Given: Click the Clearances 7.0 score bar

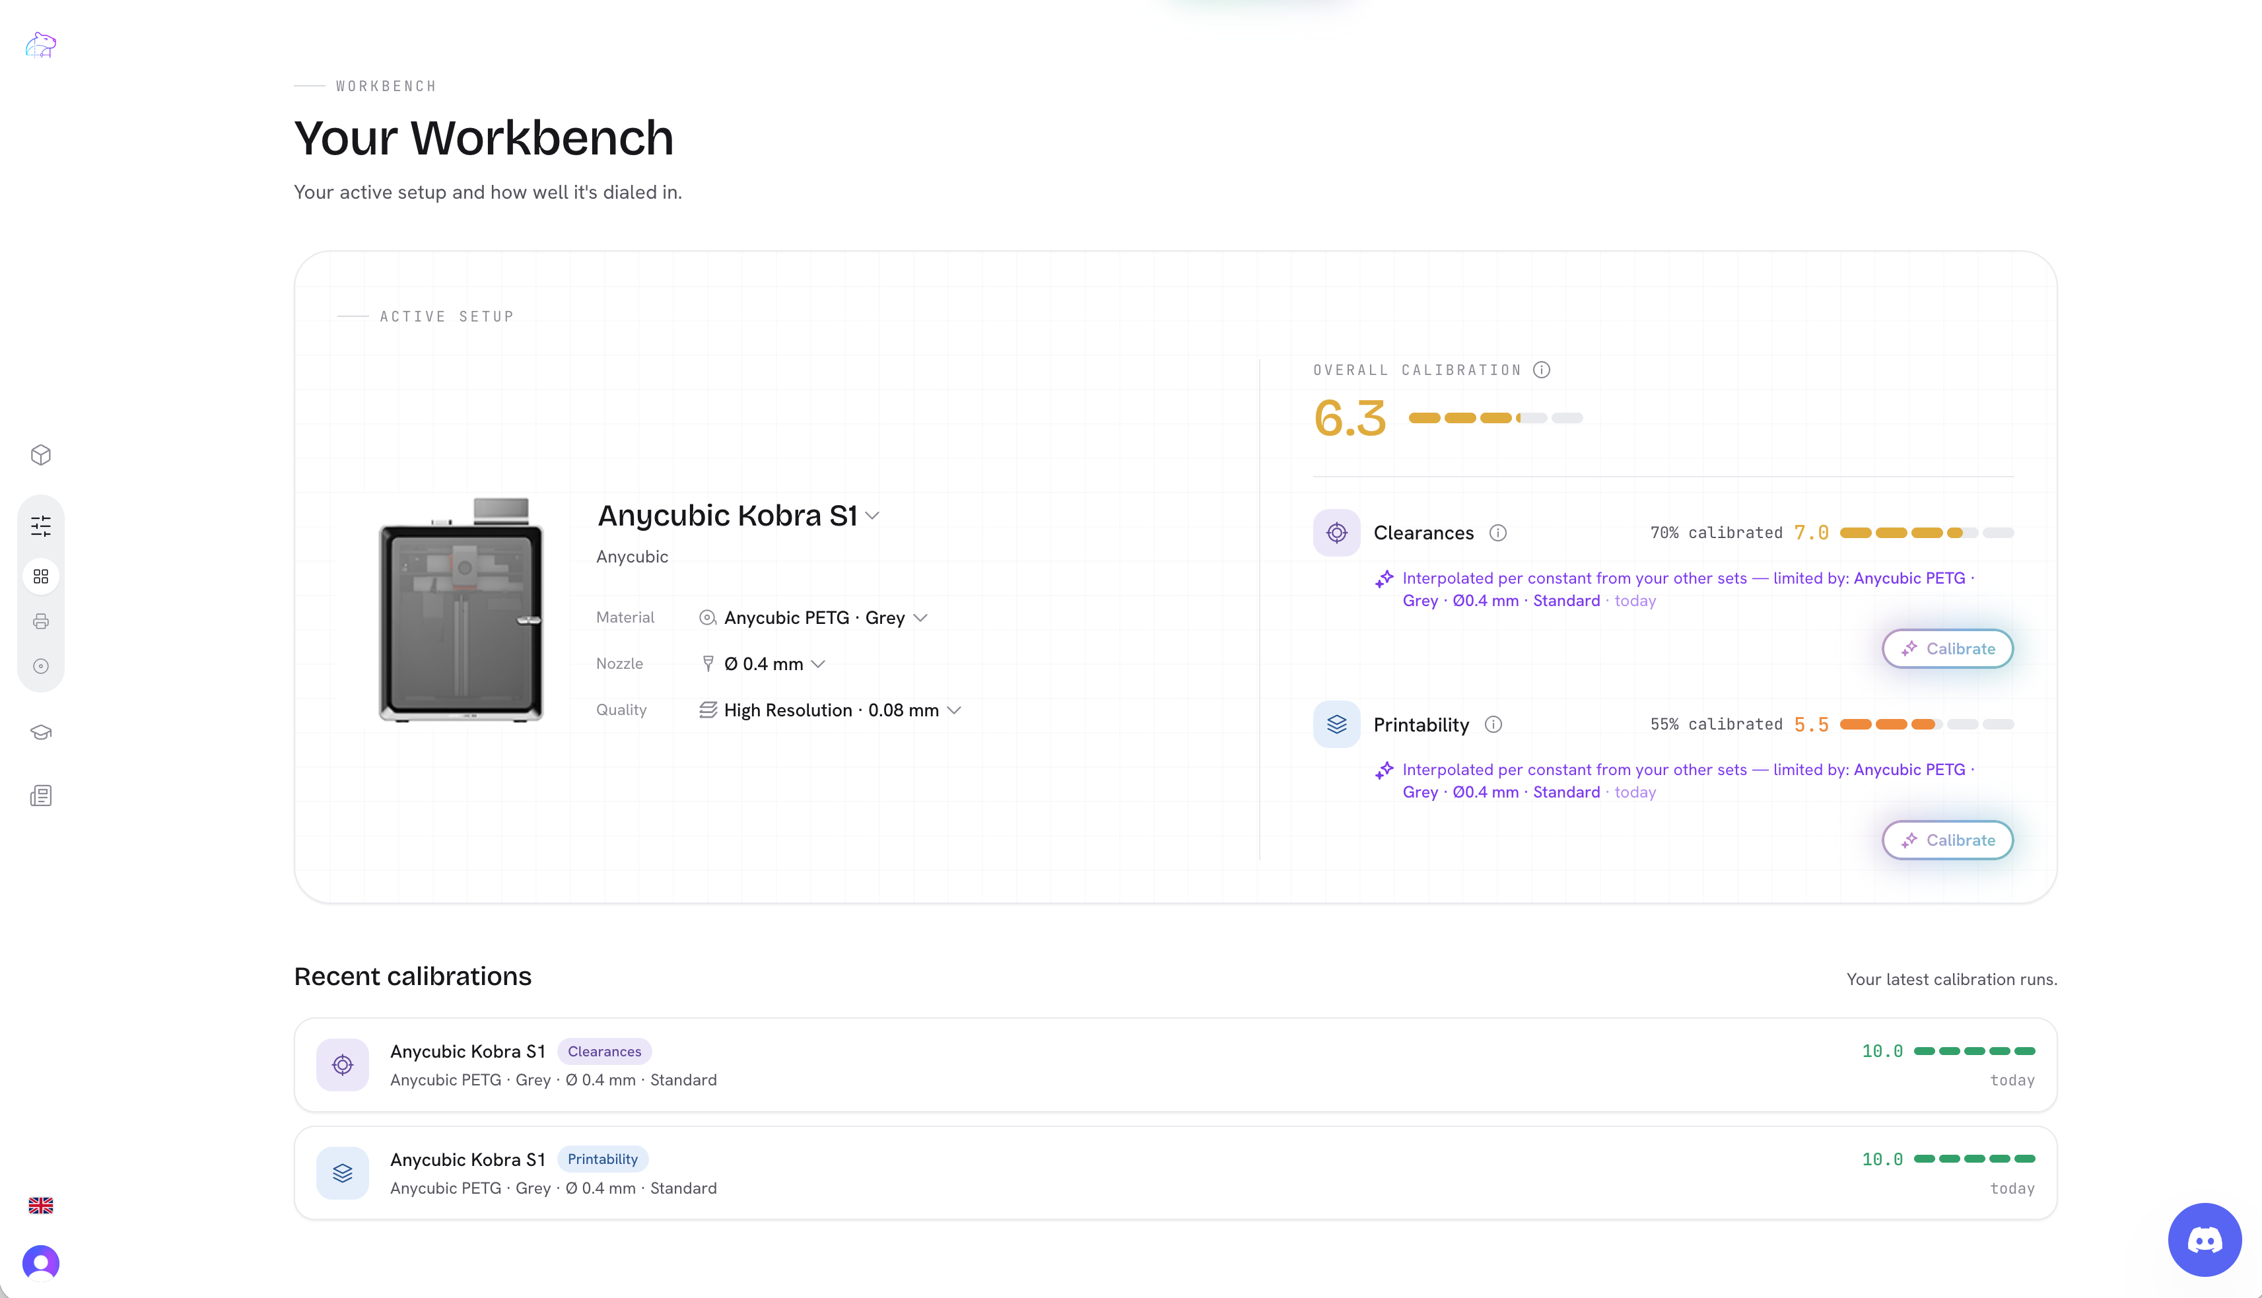Looking at the screenshot, I should coord(1927,533).
